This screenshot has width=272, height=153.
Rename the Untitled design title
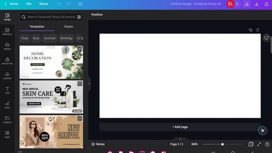195,4
